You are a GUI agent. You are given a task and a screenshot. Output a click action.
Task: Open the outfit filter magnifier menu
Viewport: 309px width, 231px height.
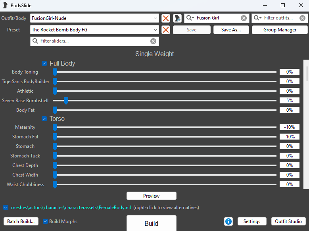pos(258,18)
